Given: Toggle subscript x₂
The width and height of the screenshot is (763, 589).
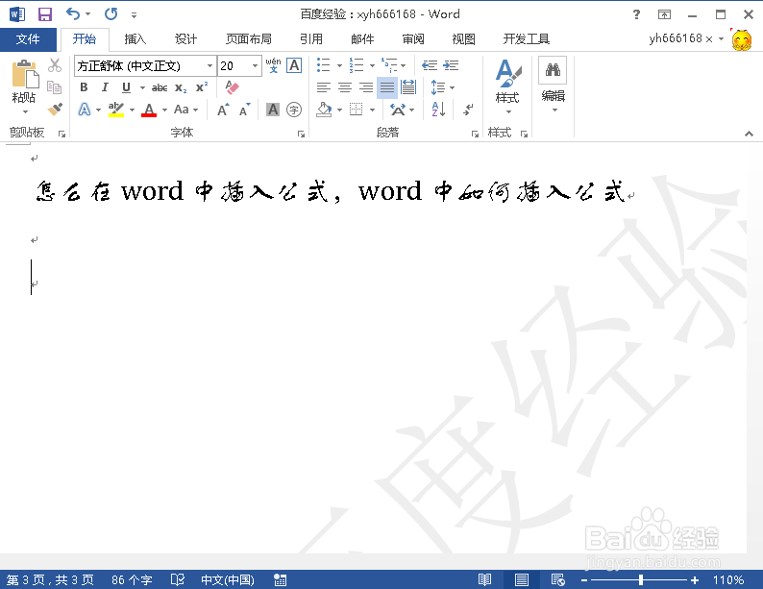Looking at the screenshot, I should 181,88.
